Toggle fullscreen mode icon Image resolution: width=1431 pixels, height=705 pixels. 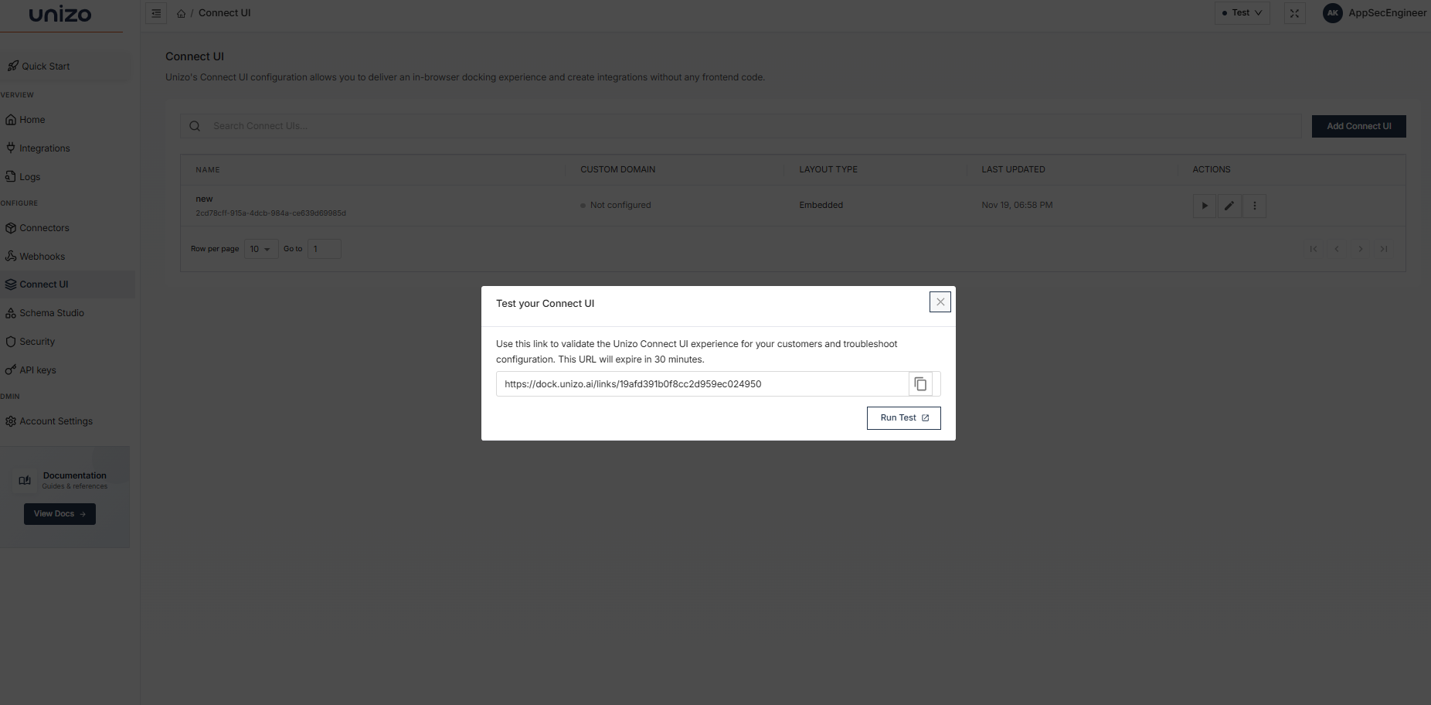coord(1294,13)
